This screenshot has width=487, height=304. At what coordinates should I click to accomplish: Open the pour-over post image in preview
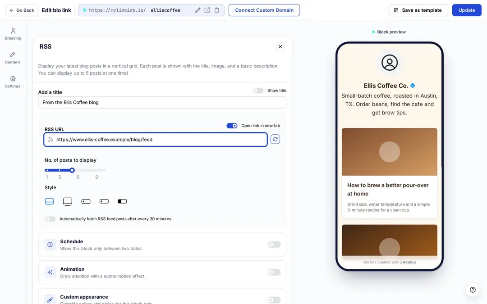pos(390,152)
